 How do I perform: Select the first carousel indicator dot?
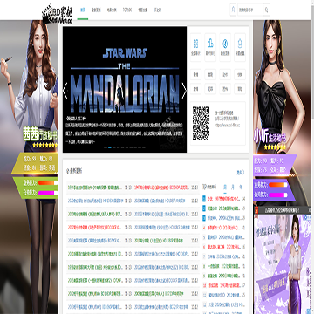(x=106, y=147)
